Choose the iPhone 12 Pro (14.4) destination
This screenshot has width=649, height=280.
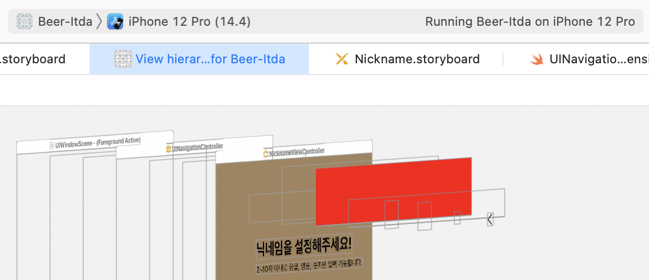[x=190, y=21]
